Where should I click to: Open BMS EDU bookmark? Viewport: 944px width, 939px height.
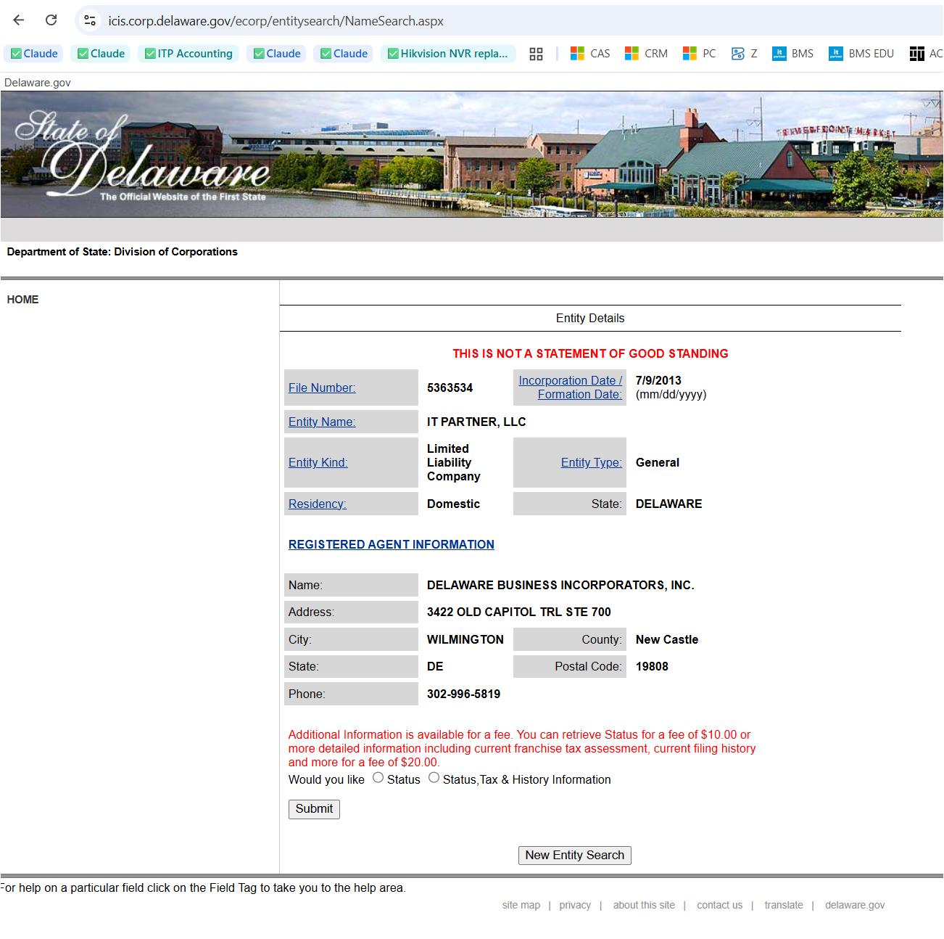pyautogui.click(x=861, y=54)
